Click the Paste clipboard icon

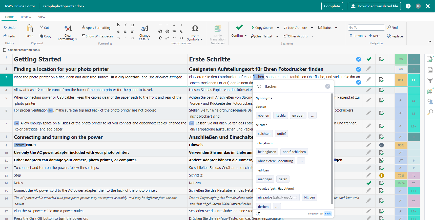pos(29,28)
